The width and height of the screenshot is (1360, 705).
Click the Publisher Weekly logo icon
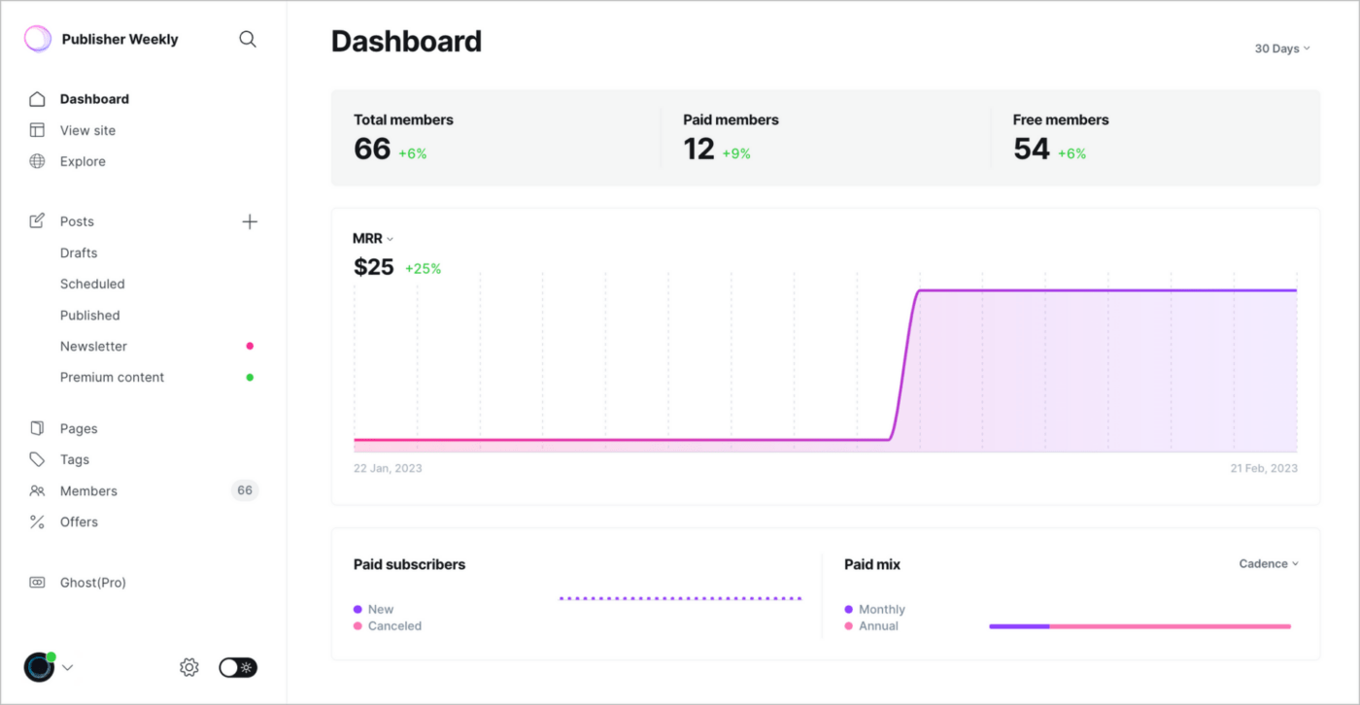[37, 39]
